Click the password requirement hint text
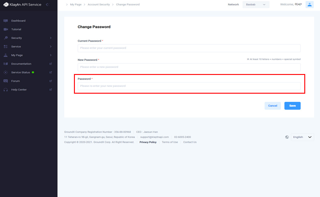Viewport: 320px width, 197px height. pyautogui.click(x=274, y=59)
